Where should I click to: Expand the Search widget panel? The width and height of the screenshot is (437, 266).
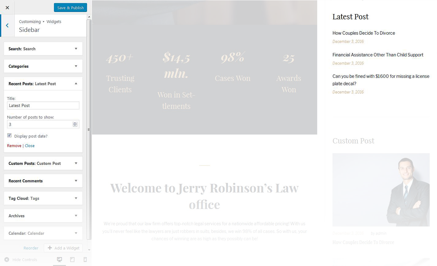[x=76, y=49]
